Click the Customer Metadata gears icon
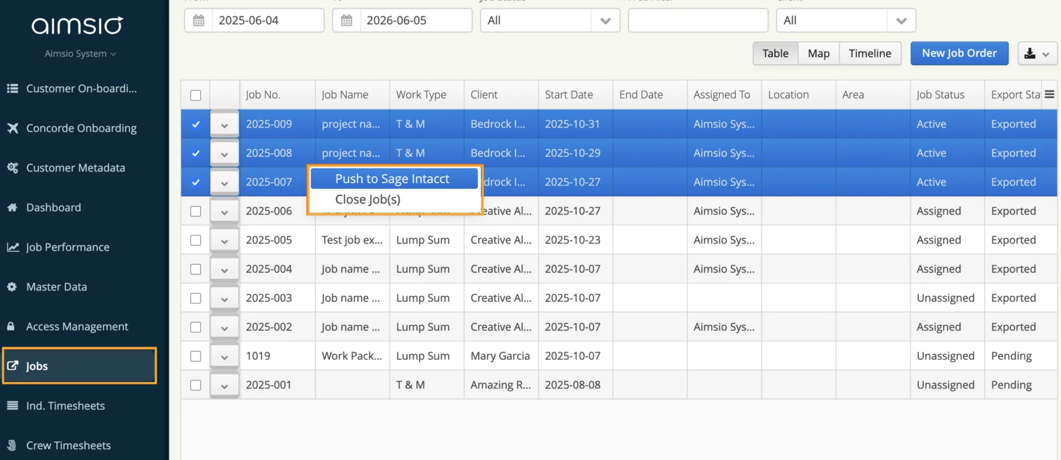Image resolution: width=1061 pixels, height=460 pixels. coord(13,168)
